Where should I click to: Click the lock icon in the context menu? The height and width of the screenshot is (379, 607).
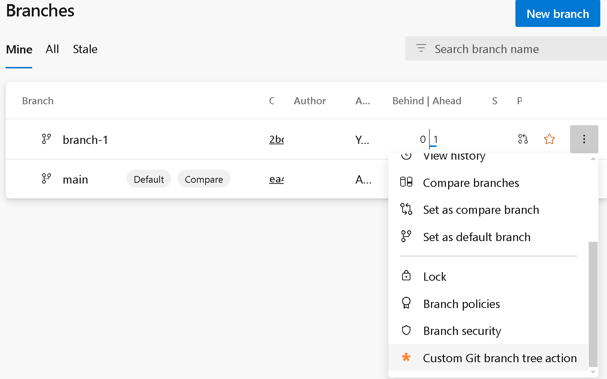[x=406, y=276]
